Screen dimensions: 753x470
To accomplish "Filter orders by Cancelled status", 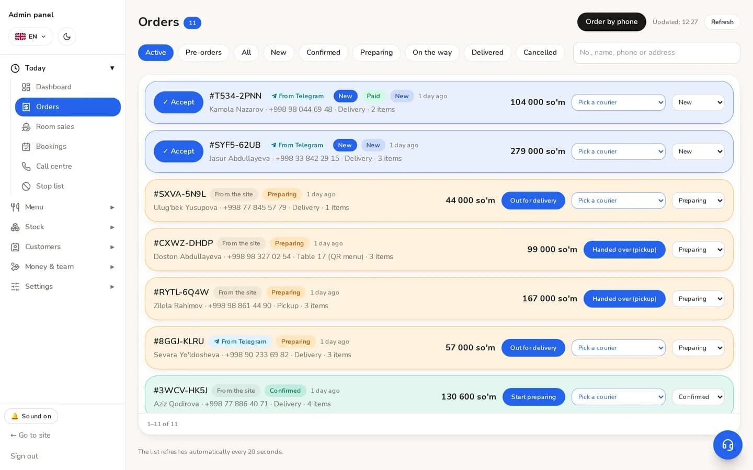I will coord(540,53).
